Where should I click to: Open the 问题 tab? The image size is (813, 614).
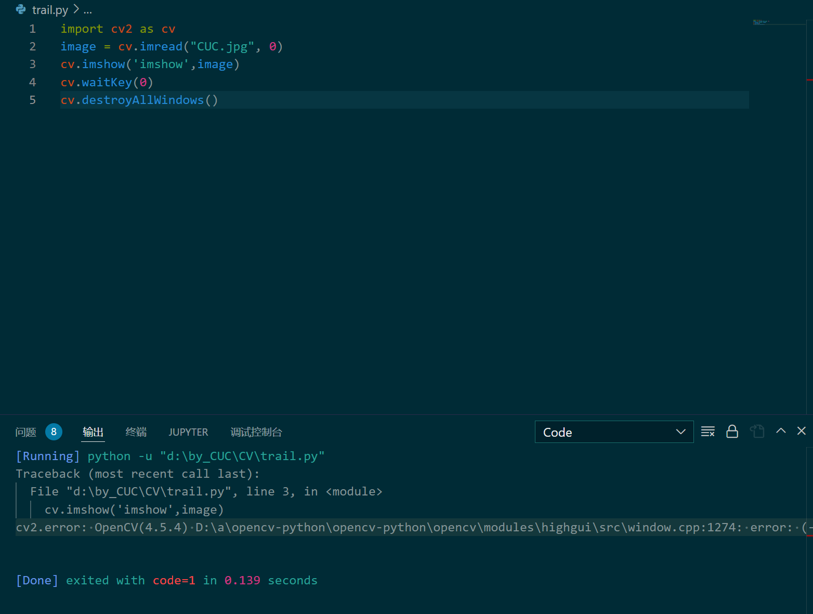(25, 432)
